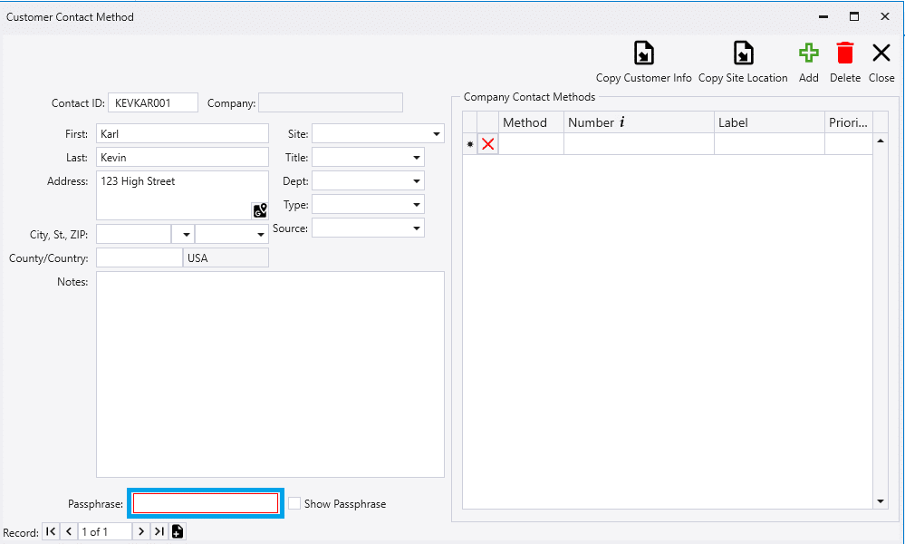
Task: Add new record icon in navigator
Action: [178, 531]
